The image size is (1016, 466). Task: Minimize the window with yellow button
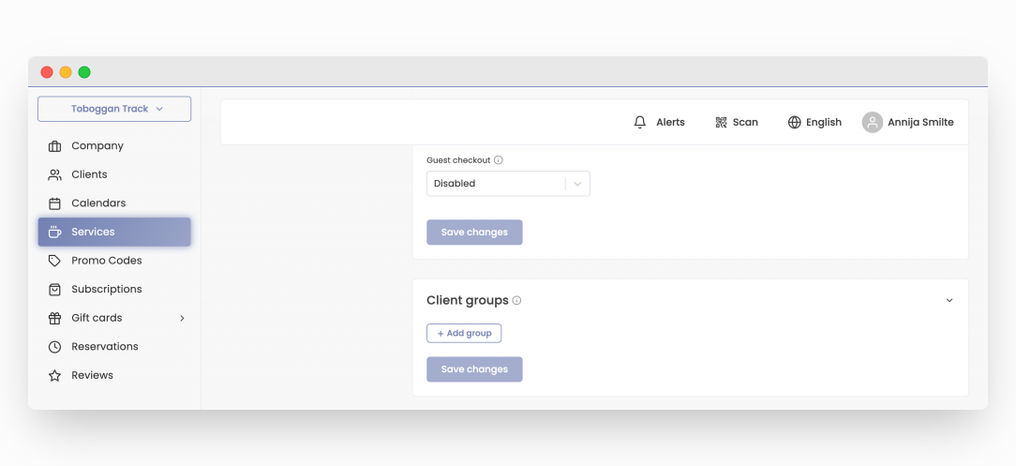click(66, 72)
